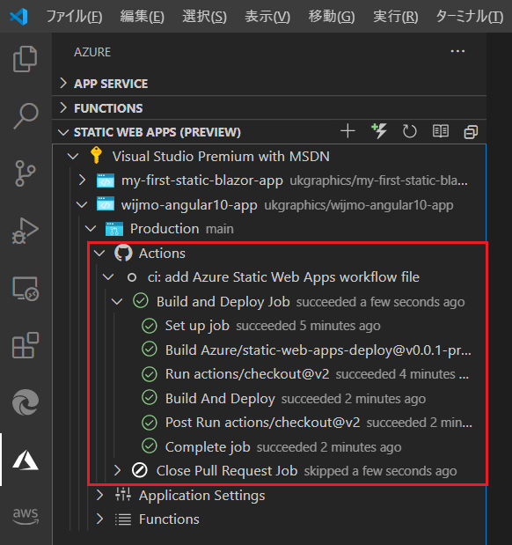Viewport: 512px width, 545px height.
Task: Collapse the Production main node
Action: coord(91,229)
